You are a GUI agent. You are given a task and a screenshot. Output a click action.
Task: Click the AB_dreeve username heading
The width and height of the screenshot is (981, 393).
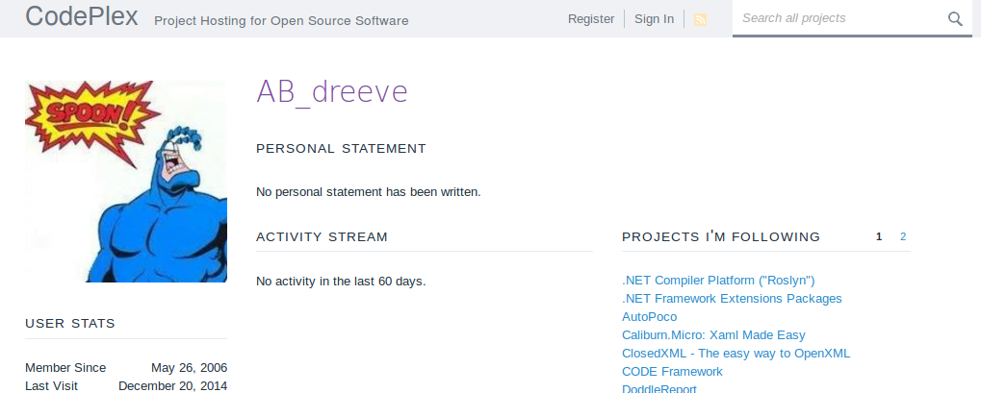pos(331,92)
